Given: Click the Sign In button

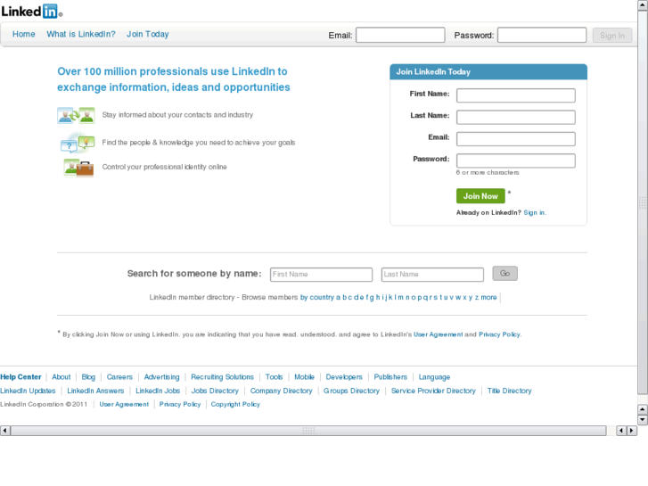Looking at the screenshot, I should coord(612,35).
